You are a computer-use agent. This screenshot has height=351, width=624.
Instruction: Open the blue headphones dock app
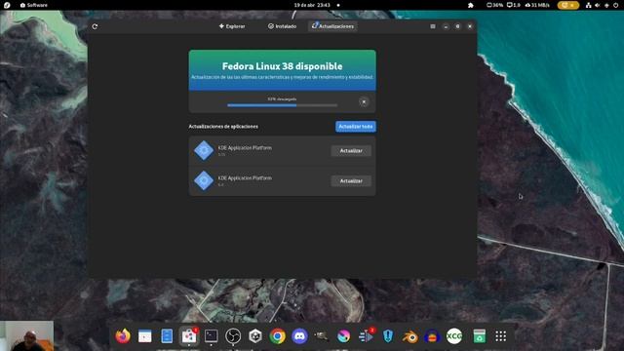coord(432,336)
